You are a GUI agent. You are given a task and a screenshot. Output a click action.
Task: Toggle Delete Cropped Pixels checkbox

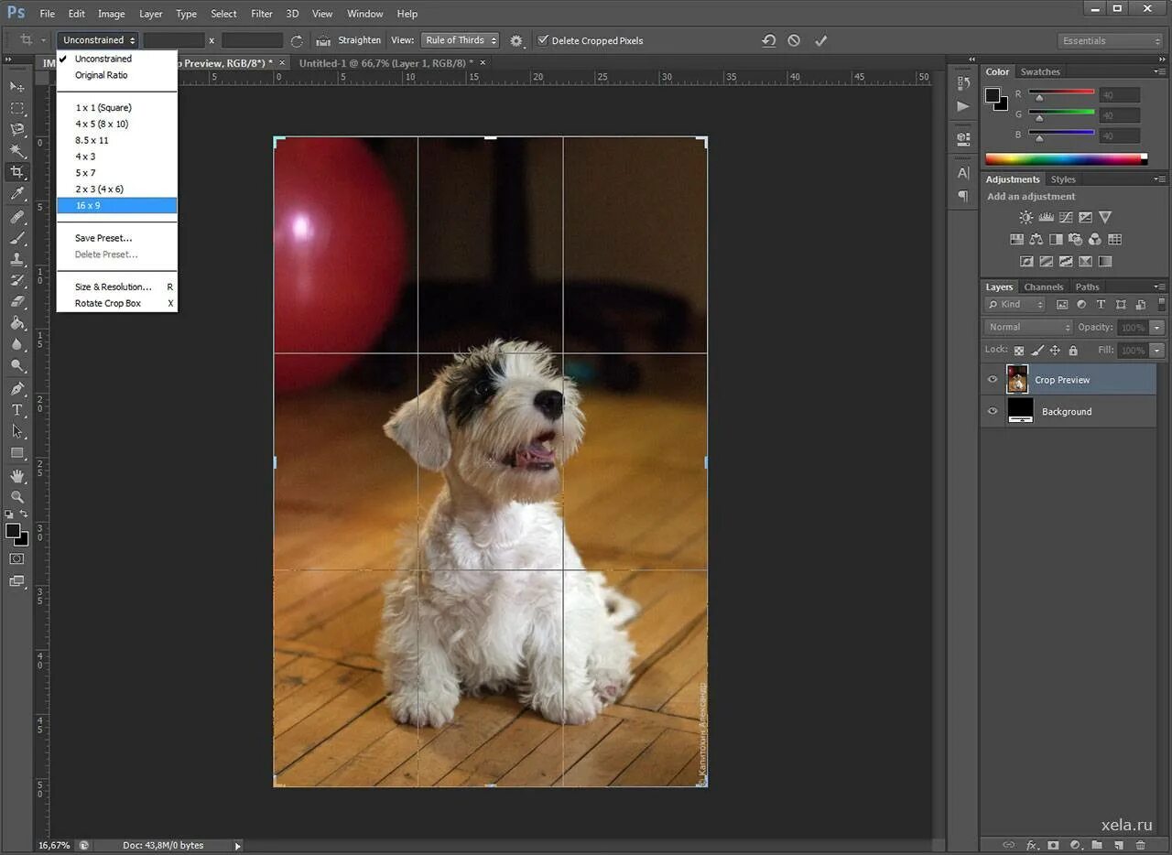click(x=543, y=40)
